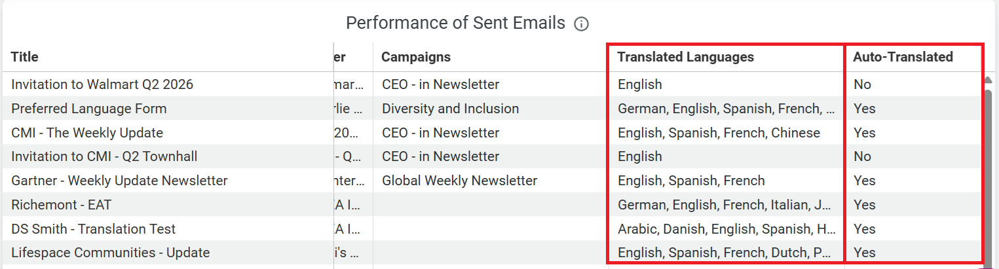Open CMI - The Weekly Update email

87,133
